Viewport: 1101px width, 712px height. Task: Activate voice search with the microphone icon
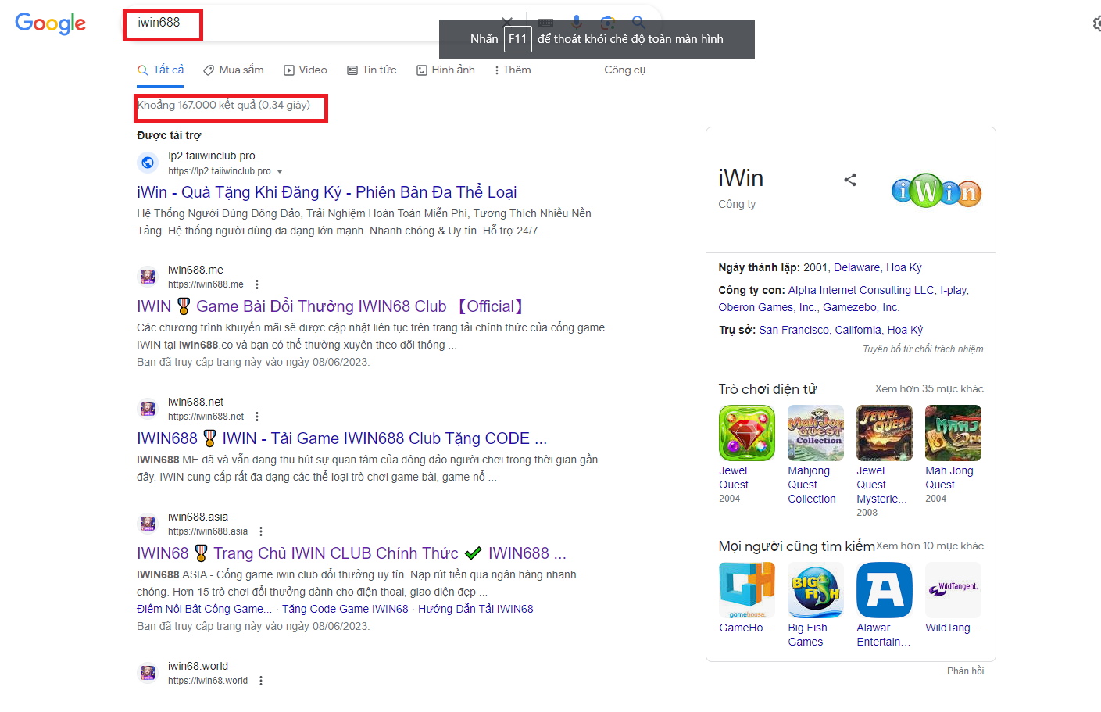coord(576,23)
